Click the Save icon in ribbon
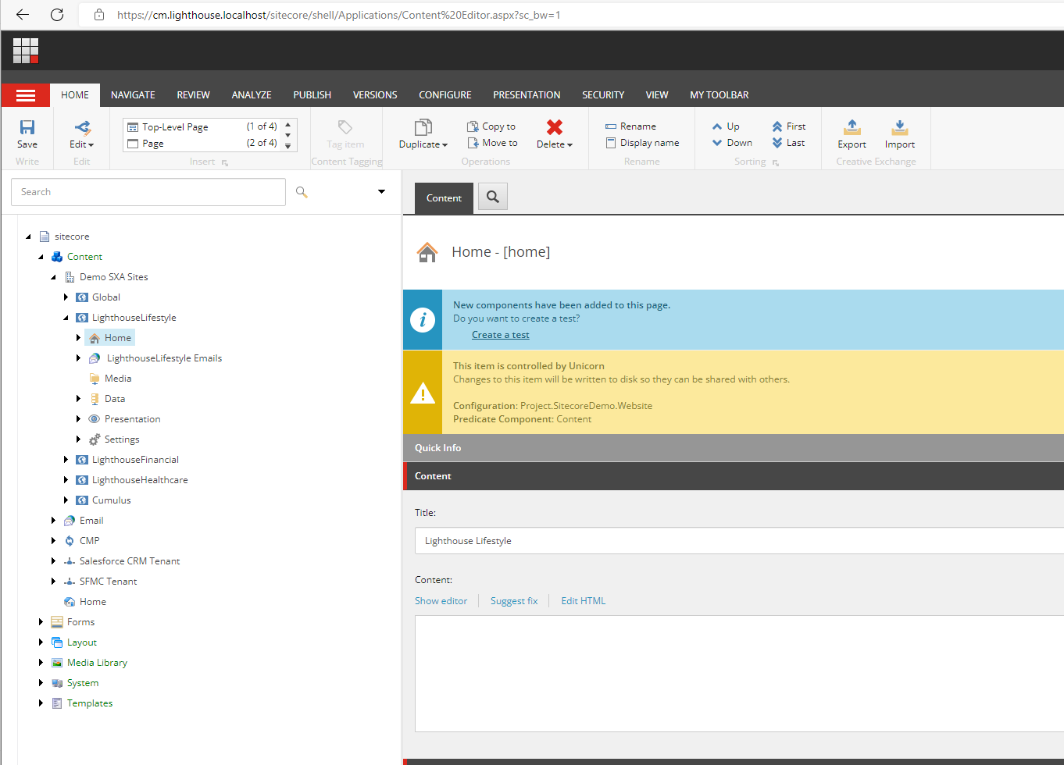 pos(27,127)
